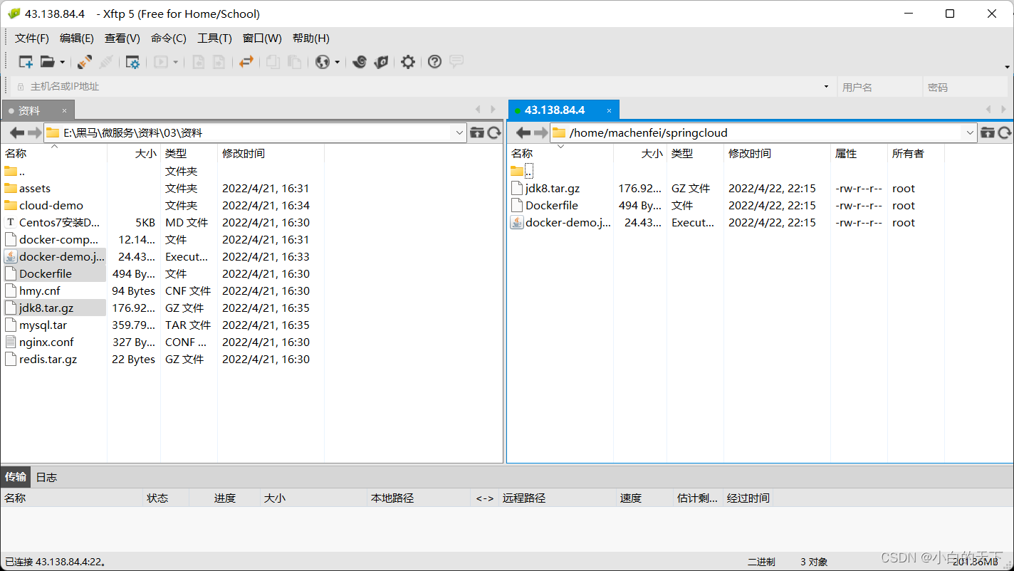
Task: Click the host name or IP input field
Action: click(x=424, y=87)
